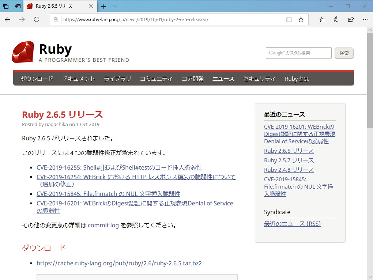This screenshot has height=280, width=373.
Task: Click the Google custom search field
Action: click(298, 53)
